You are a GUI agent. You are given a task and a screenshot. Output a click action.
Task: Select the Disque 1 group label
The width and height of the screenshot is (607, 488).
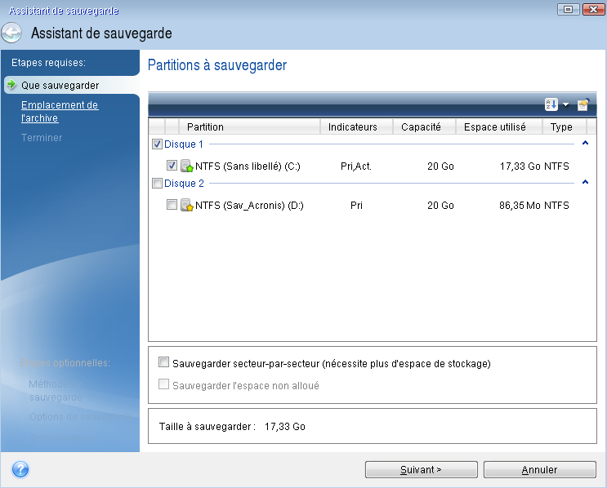pos(184,144)
